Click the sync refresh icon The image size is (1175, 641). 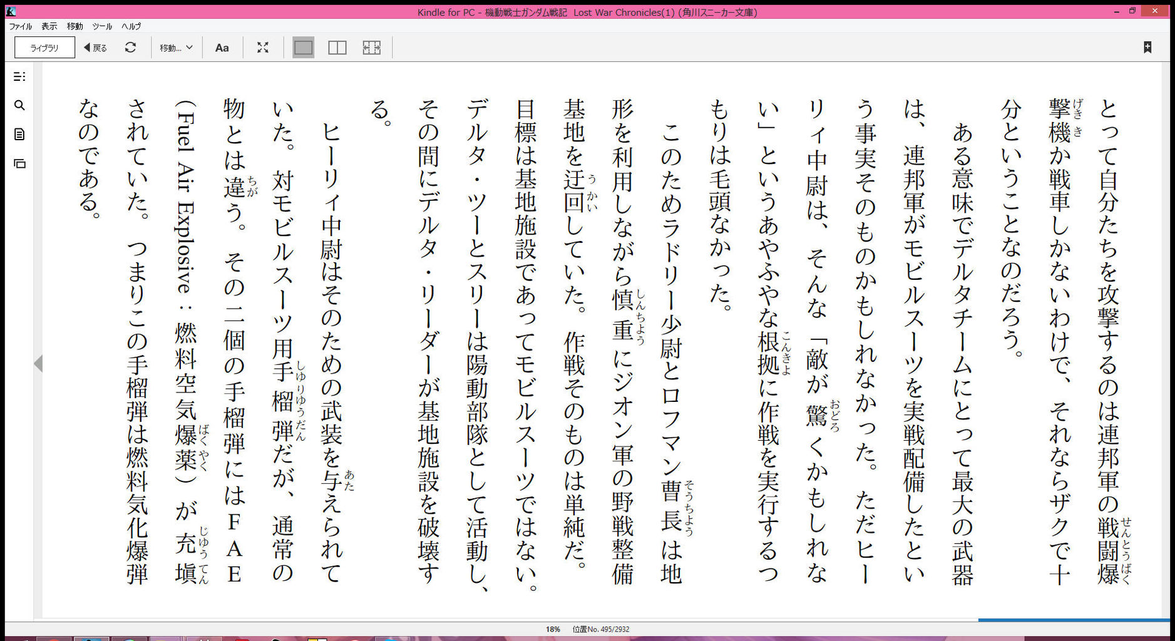click(130, 48)
